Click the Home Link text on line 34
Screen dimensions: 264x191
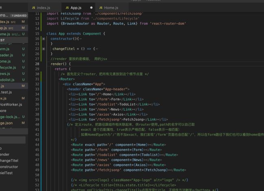tap(107, 94)
